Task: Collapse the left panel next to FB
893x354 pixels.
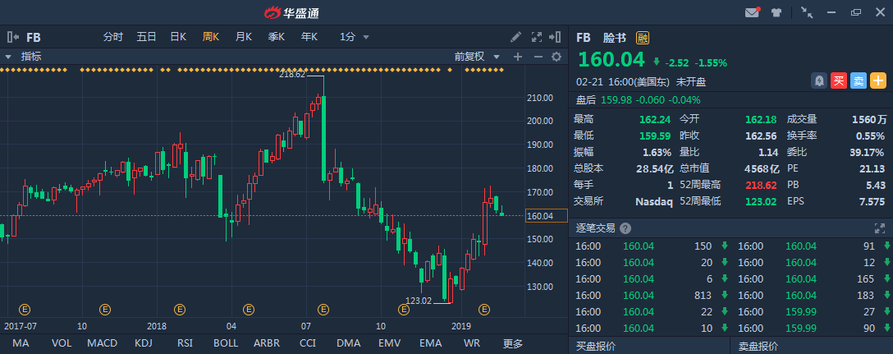Action: pyautogui.click(x=13, y=37)
